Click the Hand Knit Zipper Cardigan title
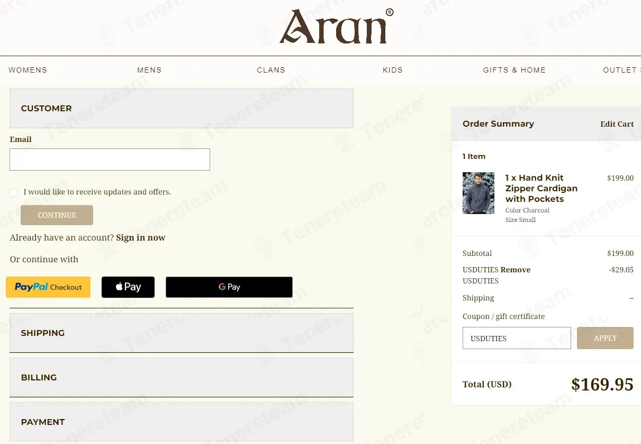Screen dimensions: 641x444 (541, 188)
